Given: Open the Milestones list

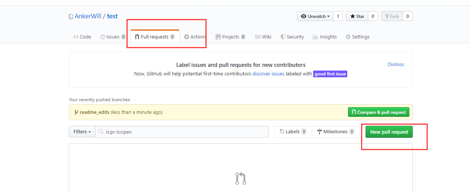Looking at the screenshot, I should (x=336, y=131).
